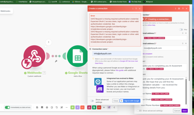Toggle Show advanced settings in connection dialog
This screenshot has height=115, width=194.
[x=92, y=101]
